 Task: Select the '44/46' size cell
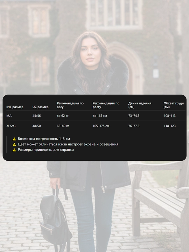(x=36, y=116)
